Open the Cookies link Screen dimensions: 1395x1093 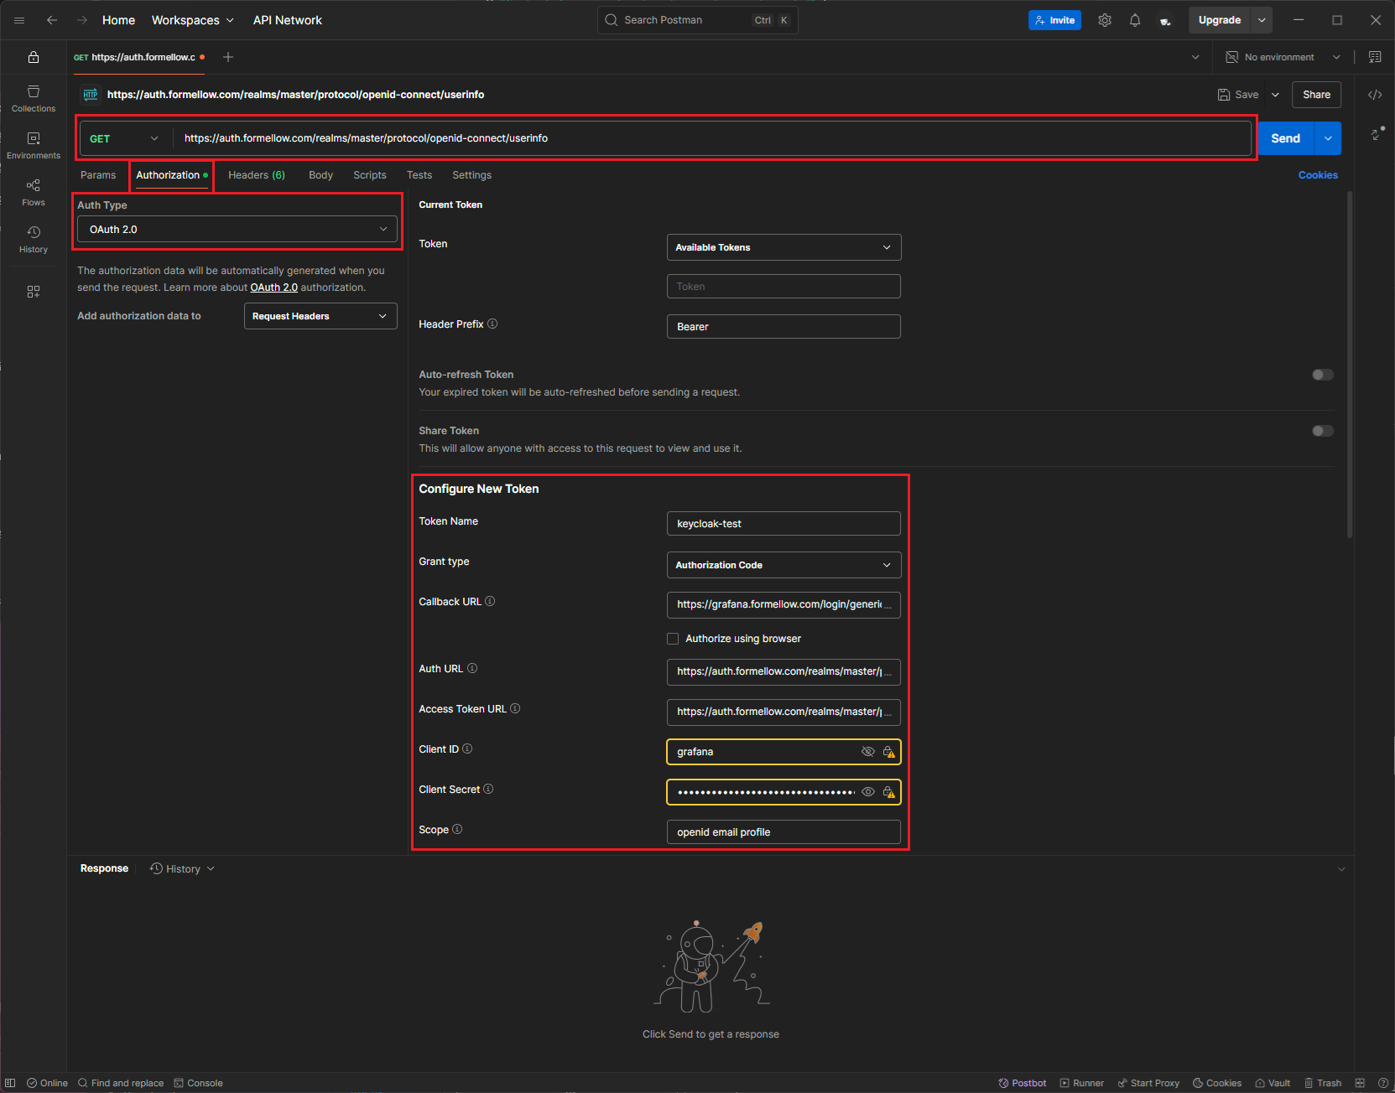(1318, 175)
